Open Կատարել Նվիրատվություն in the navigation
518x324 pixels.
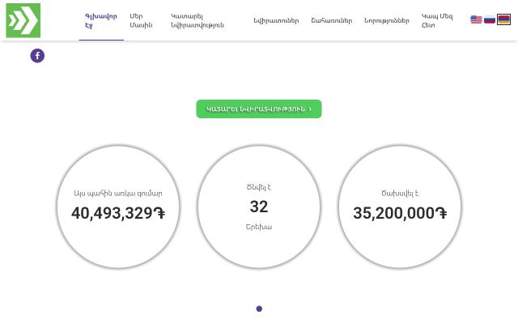[x=197, y=21]
